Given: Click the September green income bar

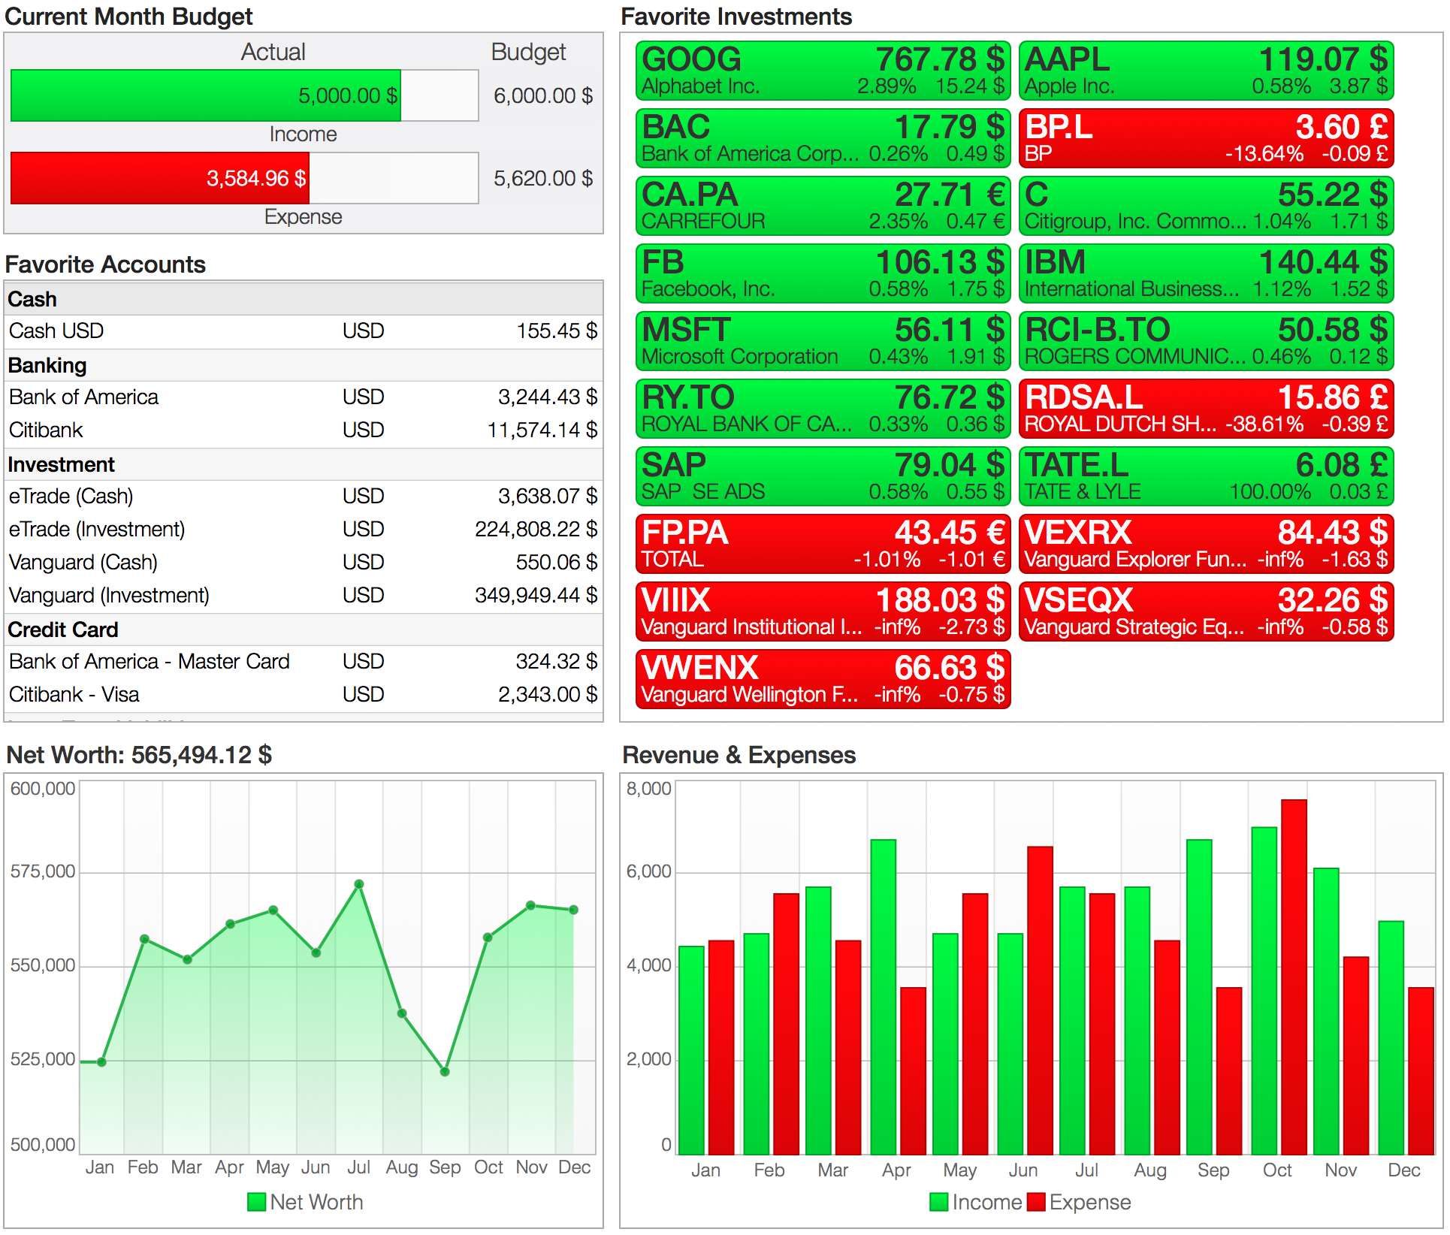Looking at the screenshot, I should click(1199, 997).
